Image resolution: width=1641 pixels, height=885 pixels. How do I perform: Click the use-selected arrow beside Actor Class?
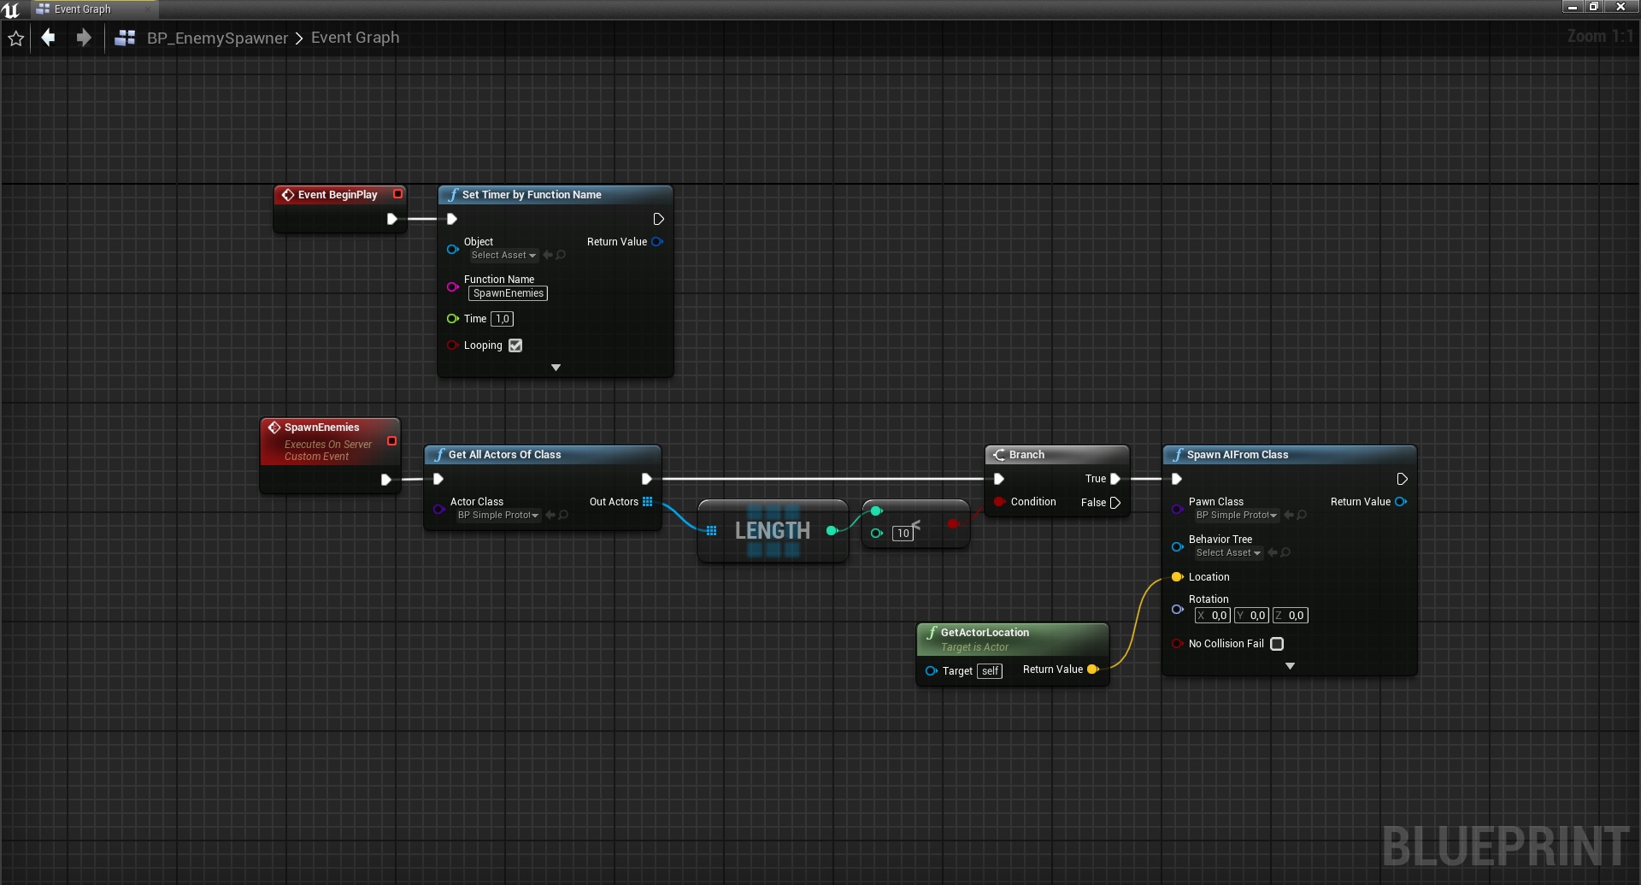(x=550, y=515)
